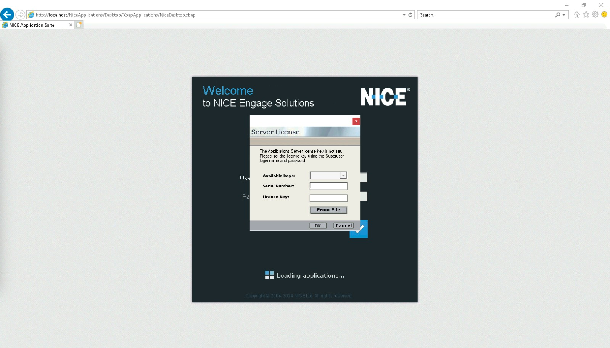Open address bar autocomplete dropdown arrow
This screenshot has width=610, height=348.
tap(404, 15)
